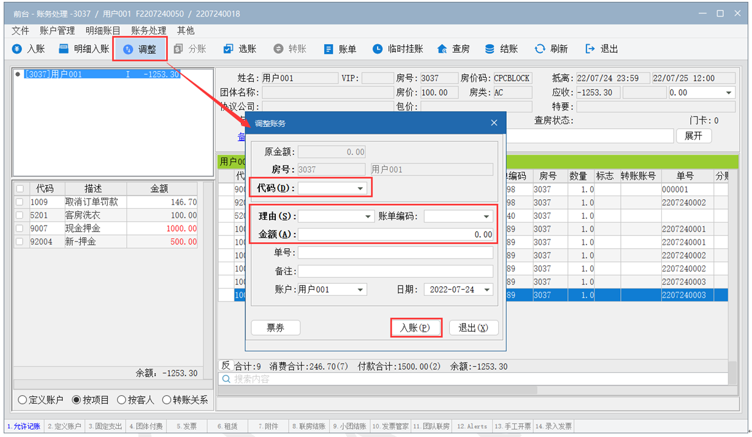Open 明细入账 from the toolbar

[x=64, y=49]
